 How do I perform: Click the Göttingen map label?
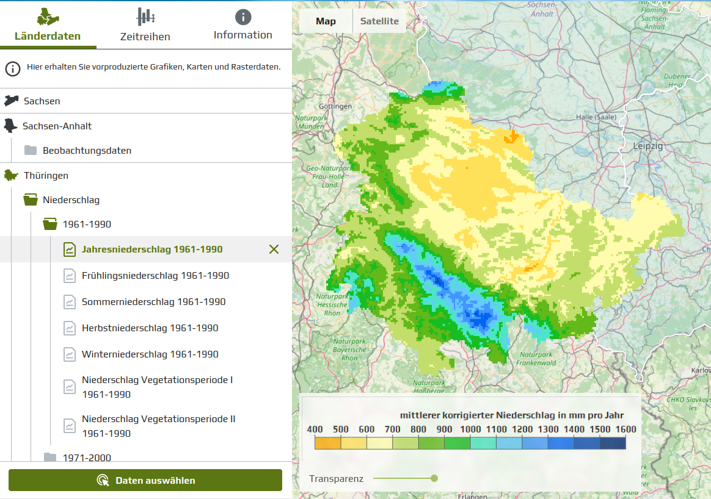(335, 106)
